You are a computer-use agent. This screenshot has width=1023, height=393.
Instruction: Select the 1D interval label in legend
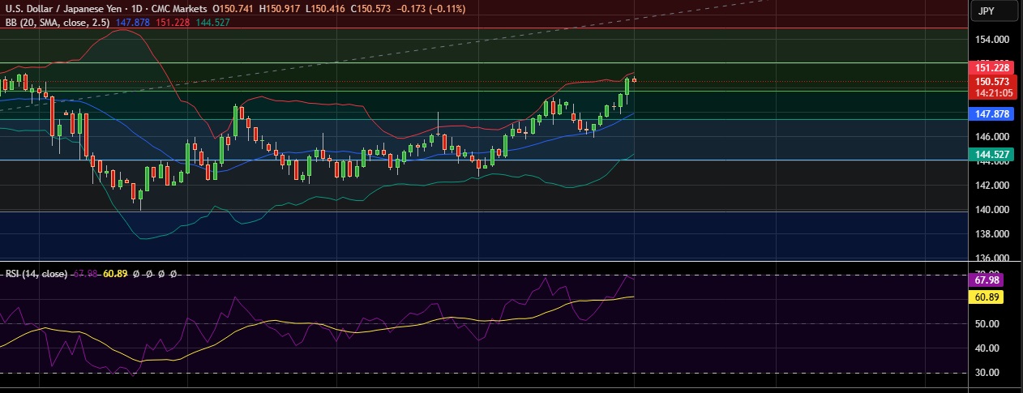[129, 7]
